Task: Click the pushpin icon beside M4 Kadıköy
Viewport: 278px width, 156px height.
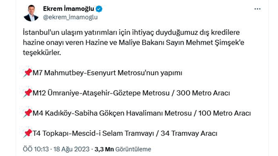Action: tap(27, 113)
